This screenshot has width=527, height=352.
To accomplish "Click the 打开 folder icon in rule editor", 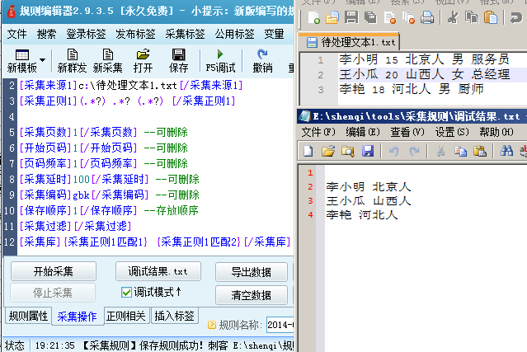I will click(144, 54).
